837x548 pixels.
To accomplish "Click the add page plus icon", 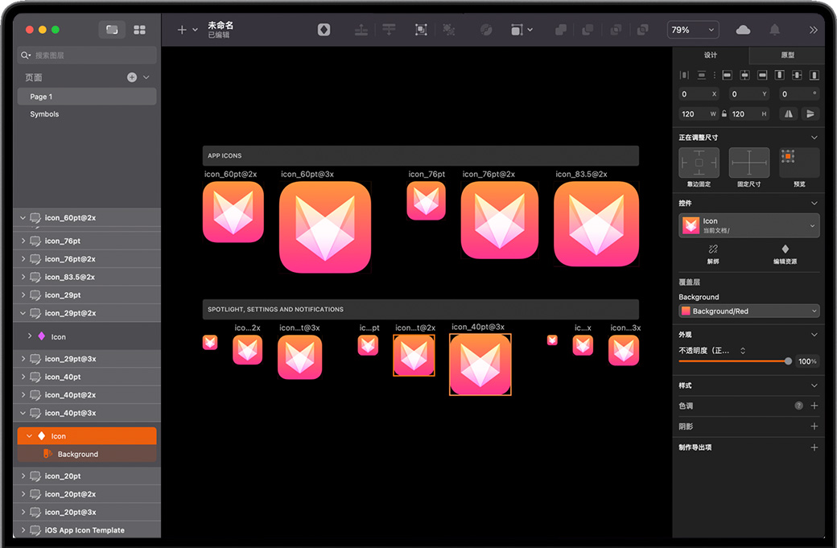I will [x=132, y=77].
